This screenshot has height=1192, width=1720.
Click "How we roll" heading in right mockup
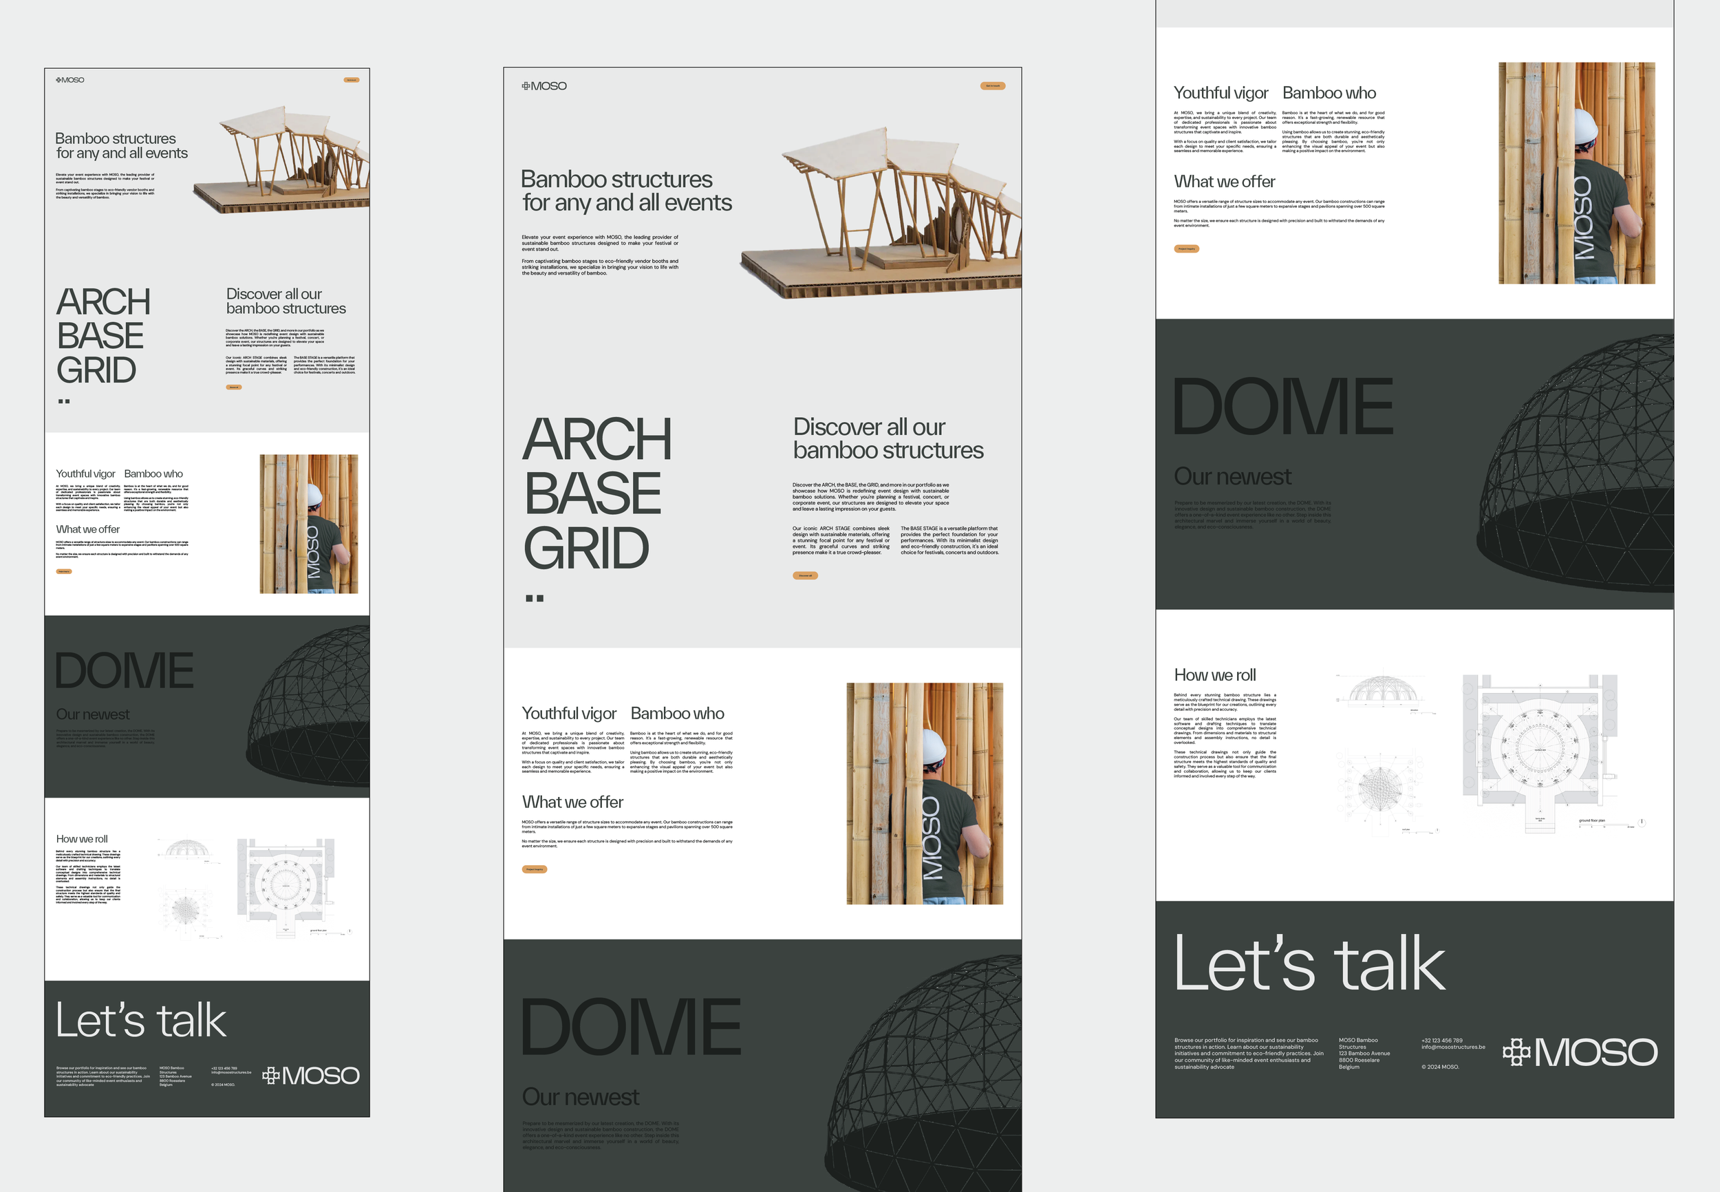(1215, 675)
